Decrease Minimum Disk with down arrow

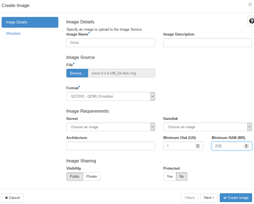198,147
